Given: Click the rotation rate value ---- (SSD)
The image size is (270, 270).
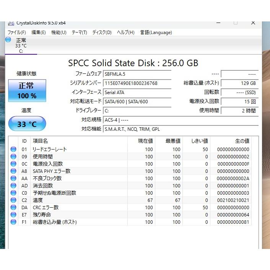Looking at the screenshot, I should click(239, 93).
